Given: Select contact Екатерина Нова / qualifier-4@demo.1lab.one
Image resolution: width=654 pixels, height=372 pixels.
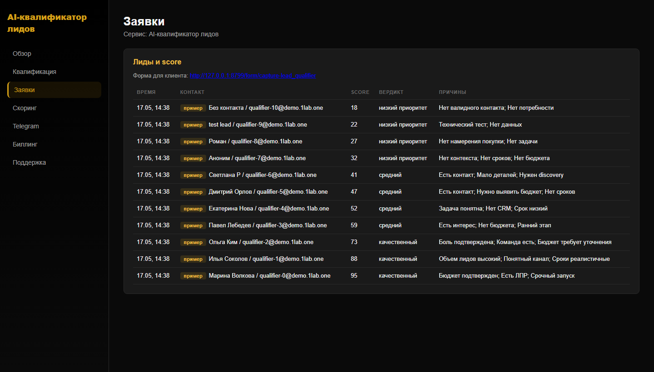Looking at the screenshot, I should point(269,209).
